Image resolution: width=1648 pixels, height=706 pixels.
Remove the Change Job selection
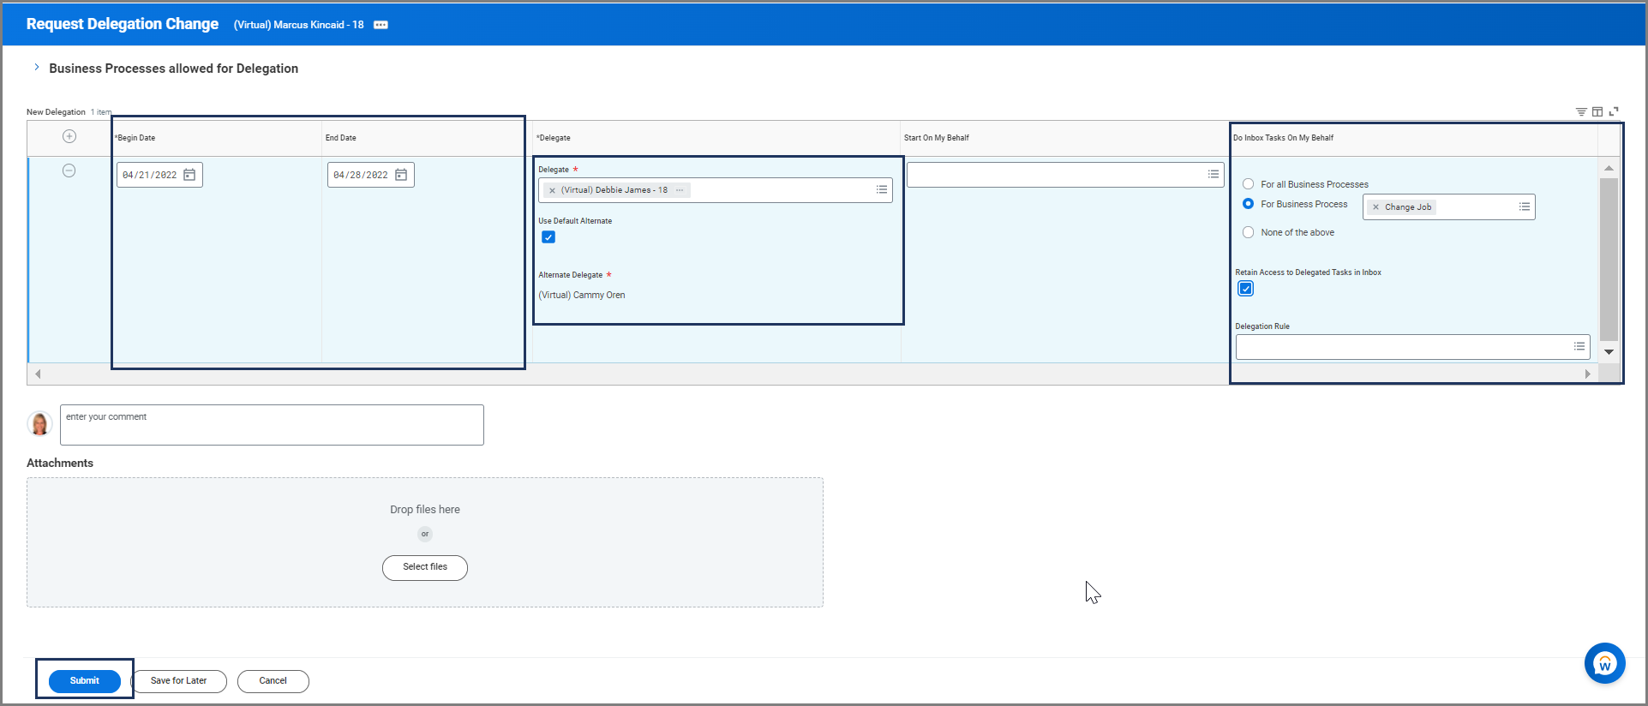pos(1376,207)
